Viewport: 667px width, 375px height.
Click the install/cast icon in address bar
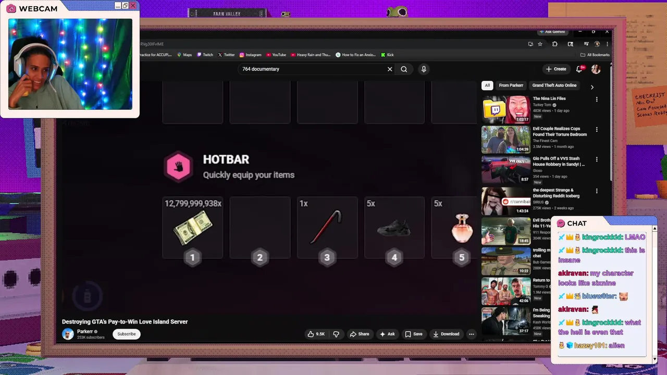(530, 44)
